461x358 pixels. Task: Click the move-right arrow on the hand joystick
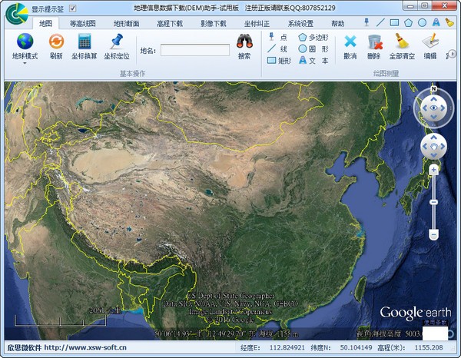tap(443, 146)
